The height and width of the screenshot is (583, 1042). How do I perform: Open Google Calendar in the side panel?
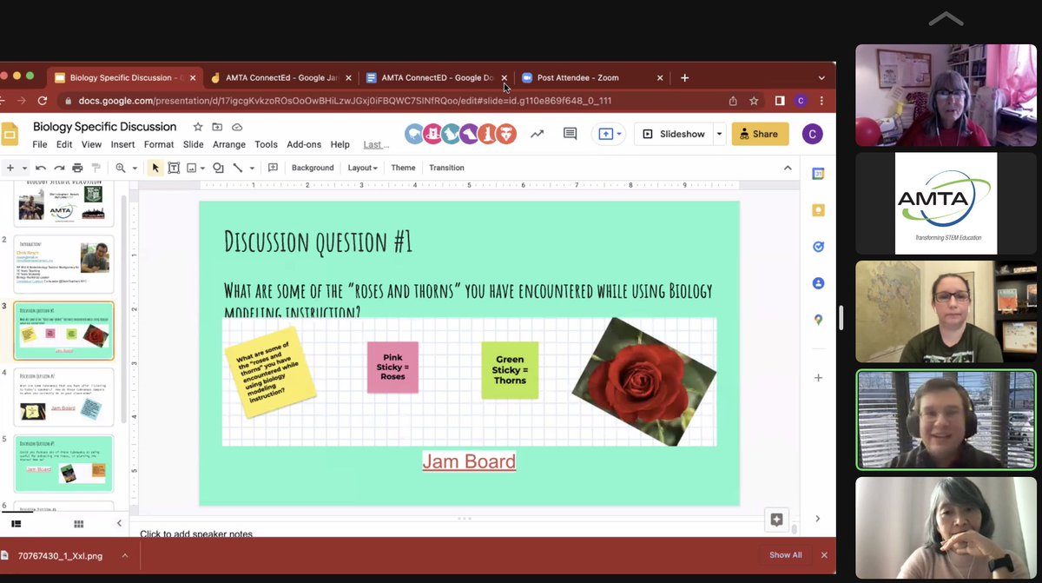[817, 173]
